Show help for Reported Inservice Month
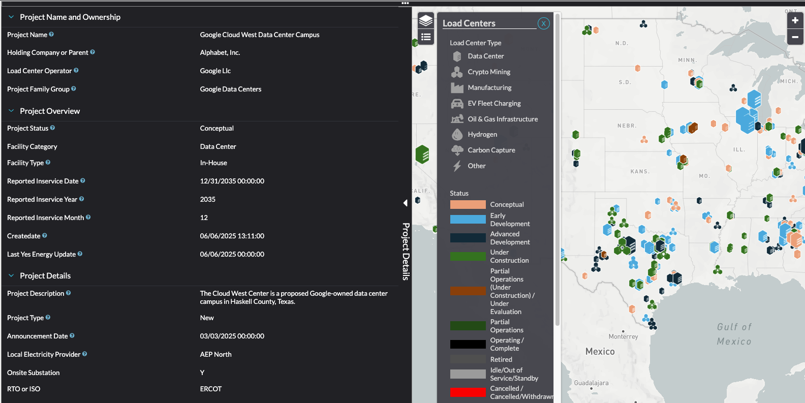 pyautogui.click(x=88, y=218)
